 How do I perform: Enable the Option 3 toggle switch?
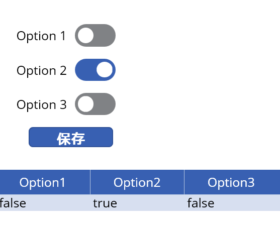[x=95, y=104]
